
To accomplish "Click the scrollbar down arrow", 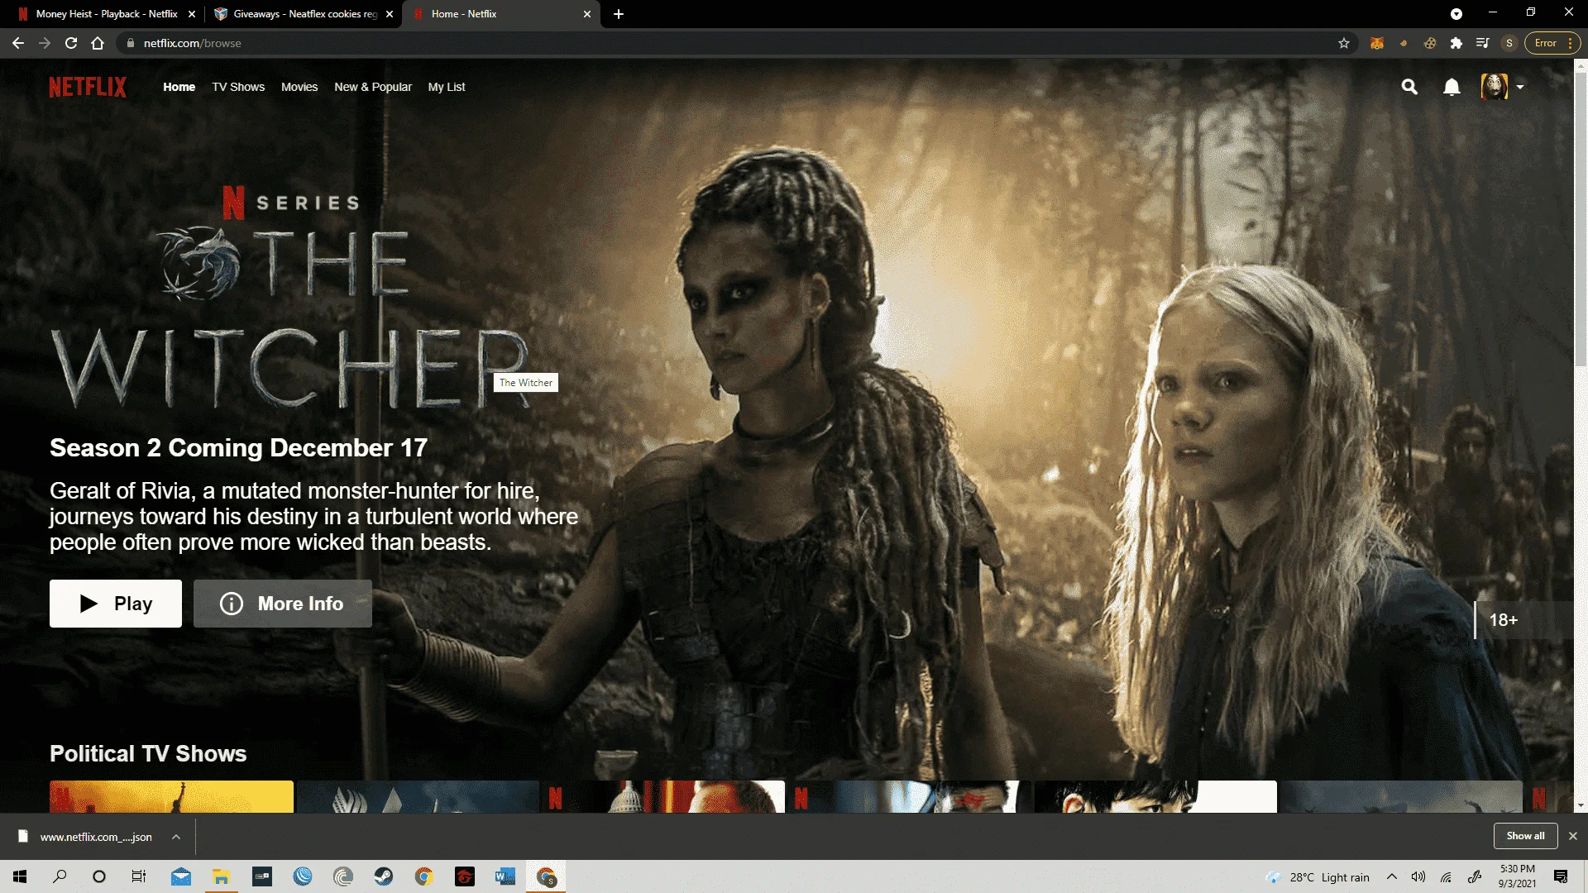I will [x=1581, y=806].
